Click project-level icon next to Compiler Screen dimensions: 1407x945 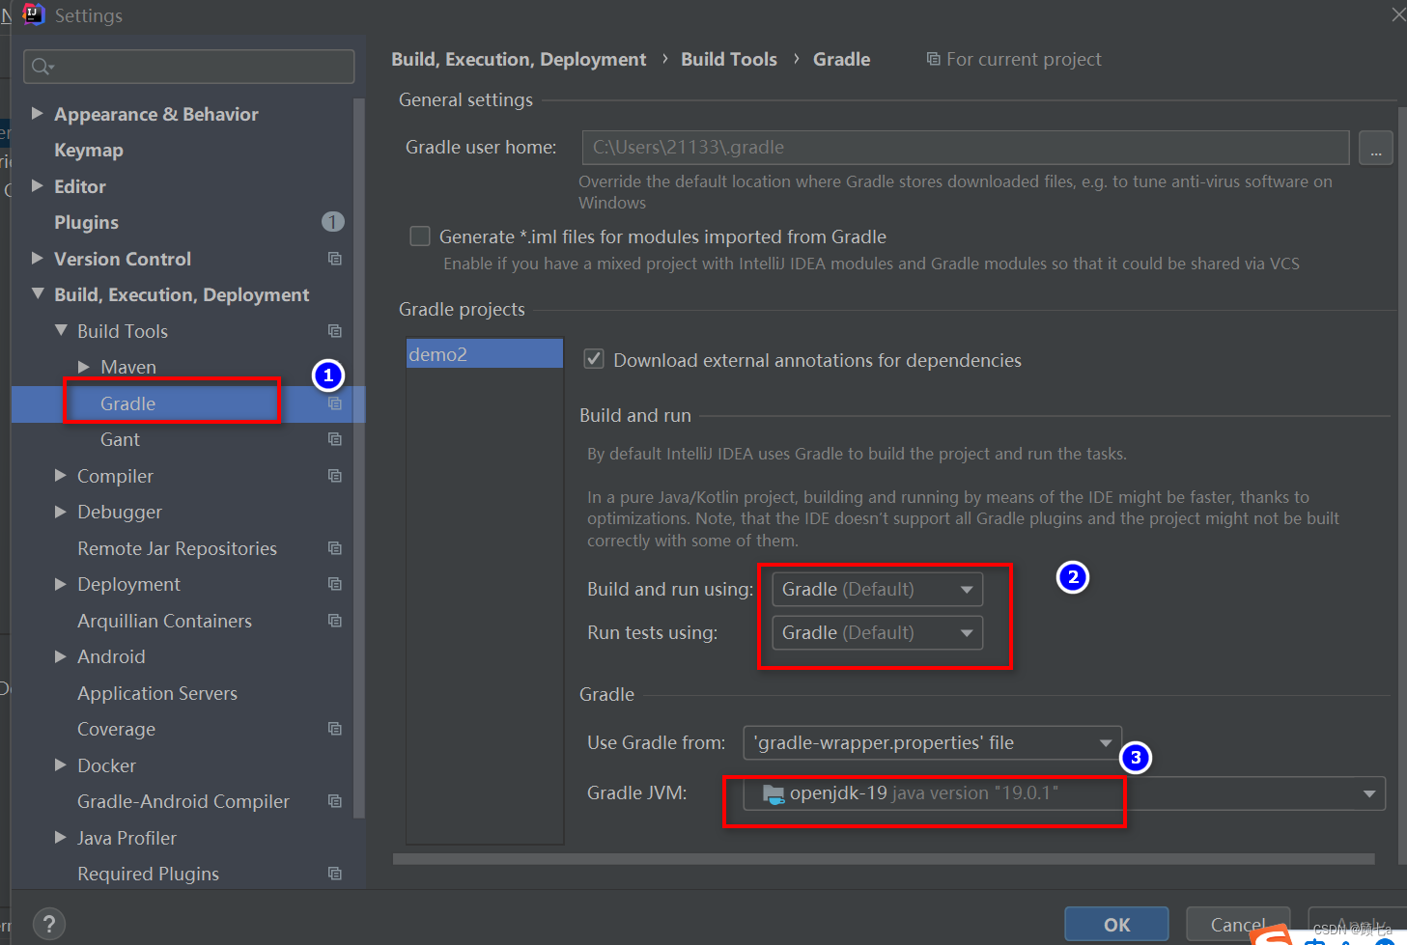coord(335,476)
